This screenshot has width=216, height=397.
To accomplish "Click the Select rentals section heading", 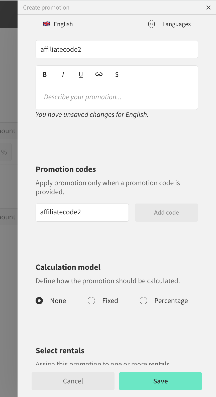I will 60,351.
